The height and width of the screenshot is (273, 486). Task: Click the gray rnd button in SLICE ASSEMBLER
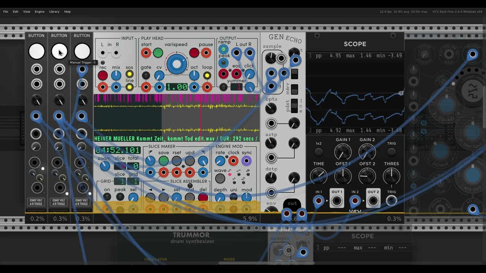tap(190, 197)
